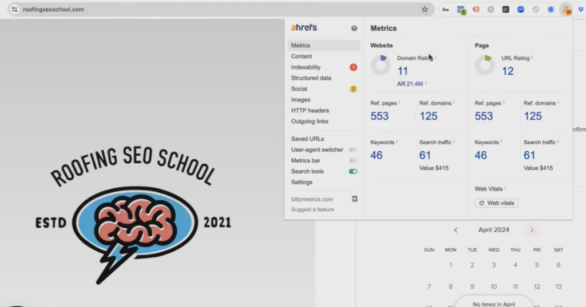Screen dimensions: 586x307
Task: Select April 2 in the calendar
Action: pyautogui.click(x=472, y=265)
